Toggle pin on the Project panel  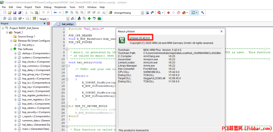tap(44, 23)
